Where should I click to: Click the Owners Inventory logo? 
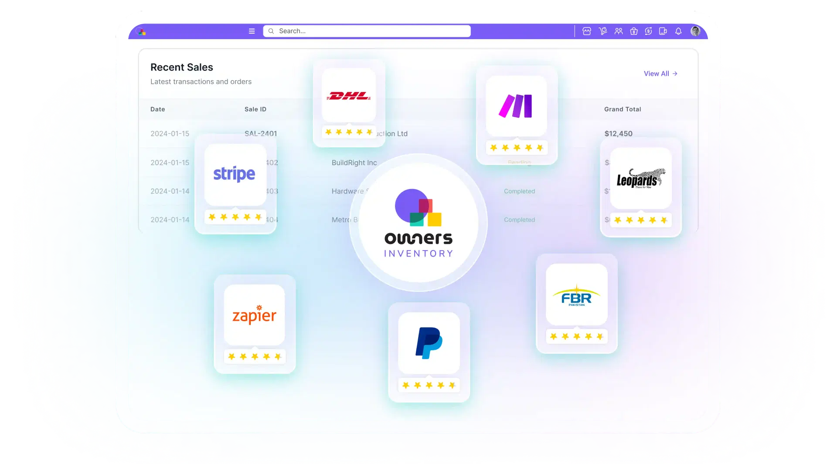pyautogui.click(x=418, y=222)
